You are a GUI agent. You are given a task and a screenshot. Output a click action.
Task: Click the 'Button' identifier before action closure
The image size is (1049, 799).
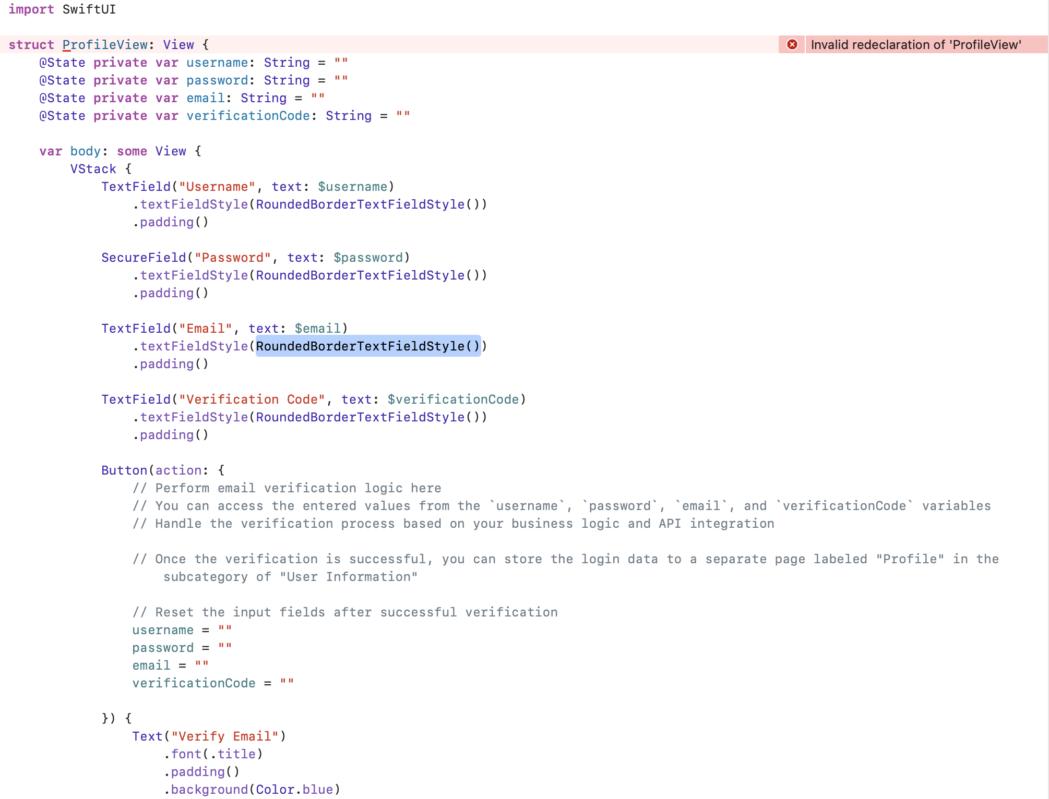pyautogui.click(x=124, y=470)
